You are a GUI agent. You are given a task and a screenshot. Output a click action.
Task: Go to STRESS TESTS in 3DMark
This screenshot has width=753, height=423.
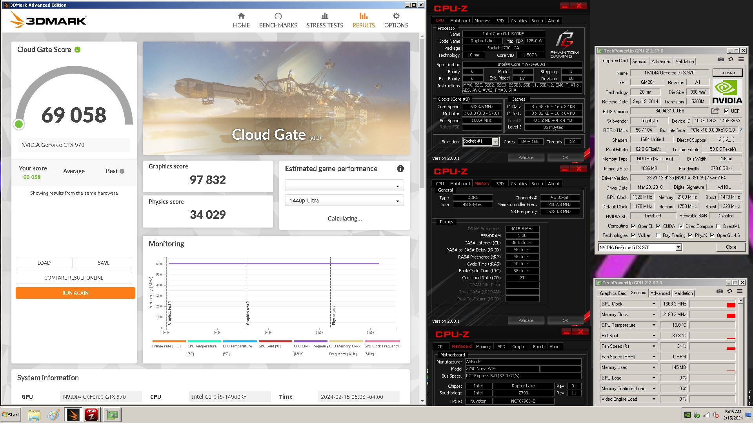[325, 20]
